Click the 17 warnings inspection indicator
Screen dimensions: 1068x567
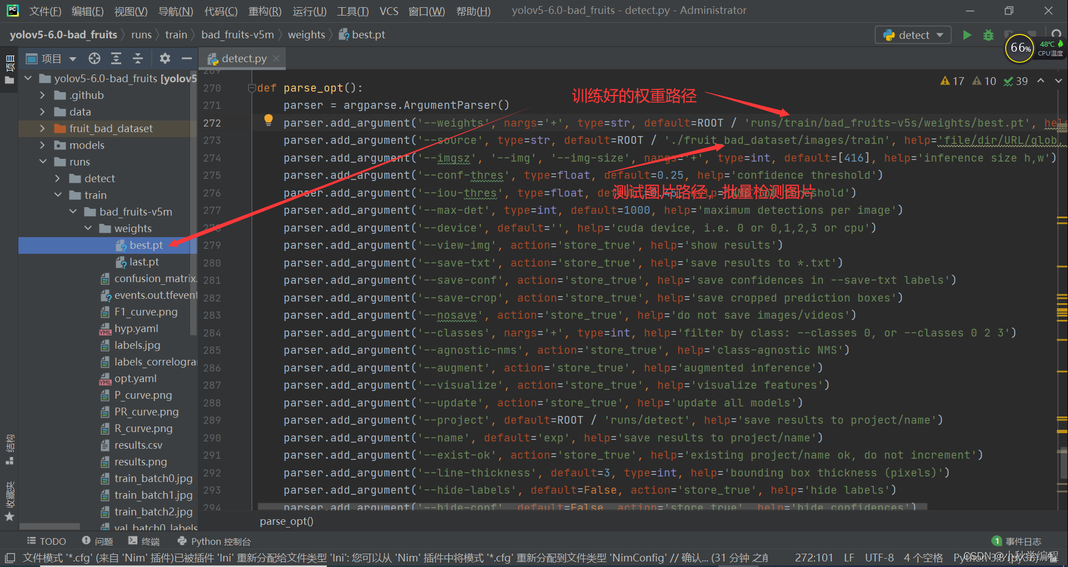point(952,81)
